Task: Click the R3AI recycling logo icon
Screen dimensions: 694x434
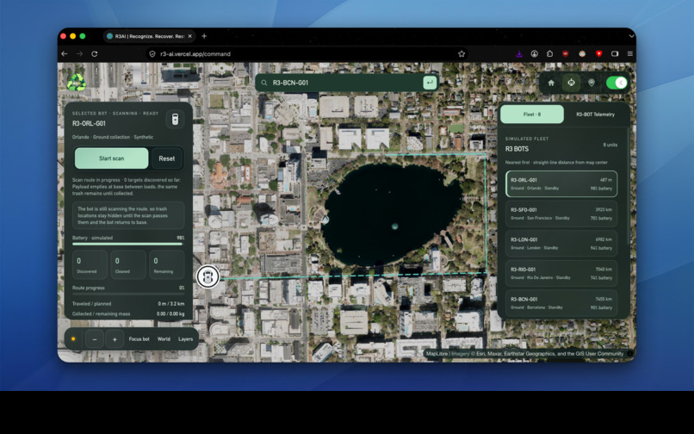Action: (77, 83)
